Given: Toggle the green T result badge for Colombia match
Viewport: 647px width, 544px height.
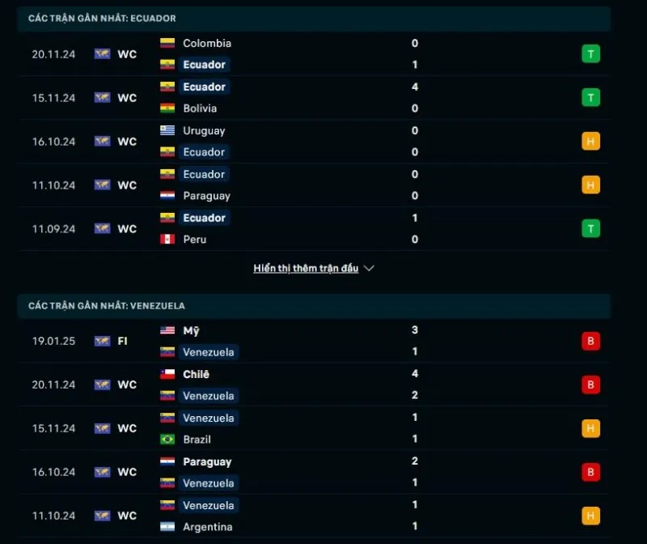Looking at the screenshot, I should [x=591, y=53].
